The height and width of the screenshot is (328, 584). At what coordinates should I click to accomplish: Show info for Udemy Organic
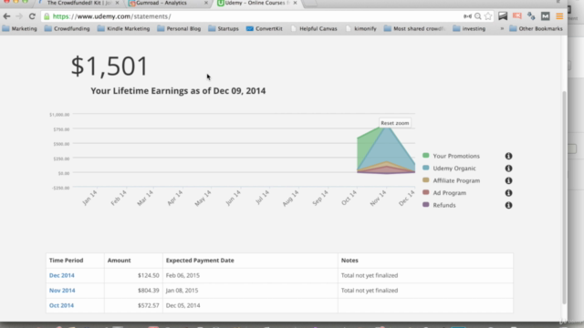(x=508, y=169)
